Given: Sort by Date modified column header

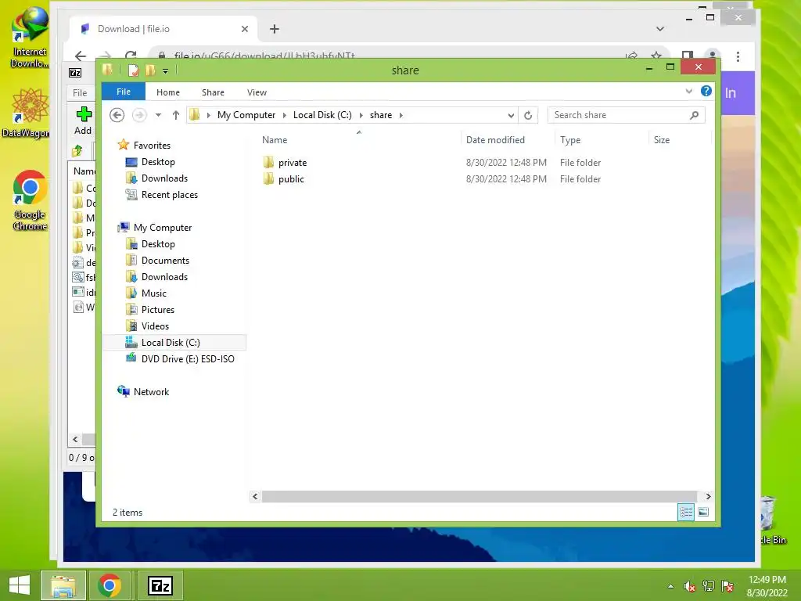Looking at the screenshot, I should pyautogui.click(x=495, y=139).
